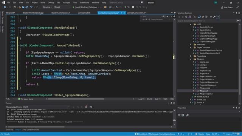Expand the Interfaces folder
Screen dimensions: 242x136
coord(191,45)
